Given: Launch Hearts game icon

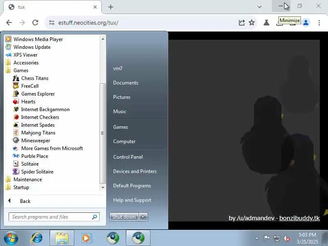Looking at the screenshot, I should tap(16, 101).
